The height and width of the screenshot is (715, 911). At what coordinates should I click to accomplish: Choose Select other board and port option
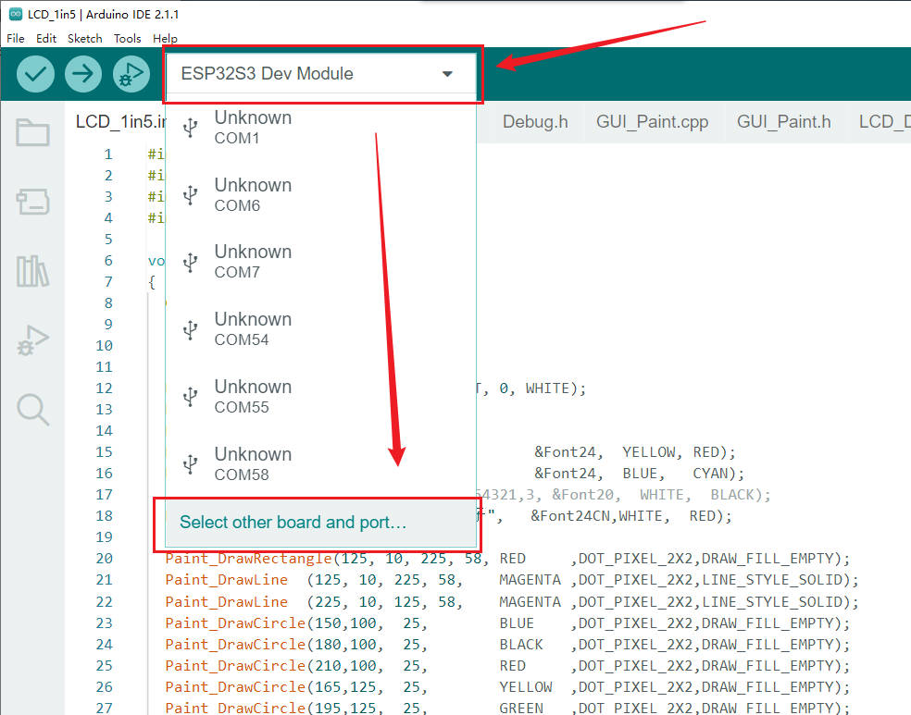321,523
